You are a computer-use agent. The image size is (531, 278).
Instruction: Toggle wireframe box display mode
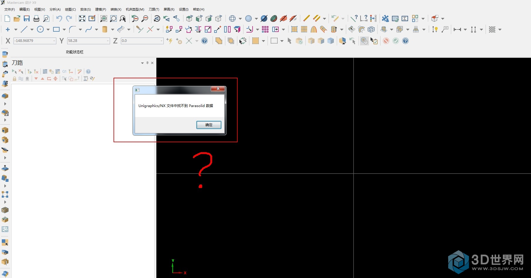tap(311, 41)
